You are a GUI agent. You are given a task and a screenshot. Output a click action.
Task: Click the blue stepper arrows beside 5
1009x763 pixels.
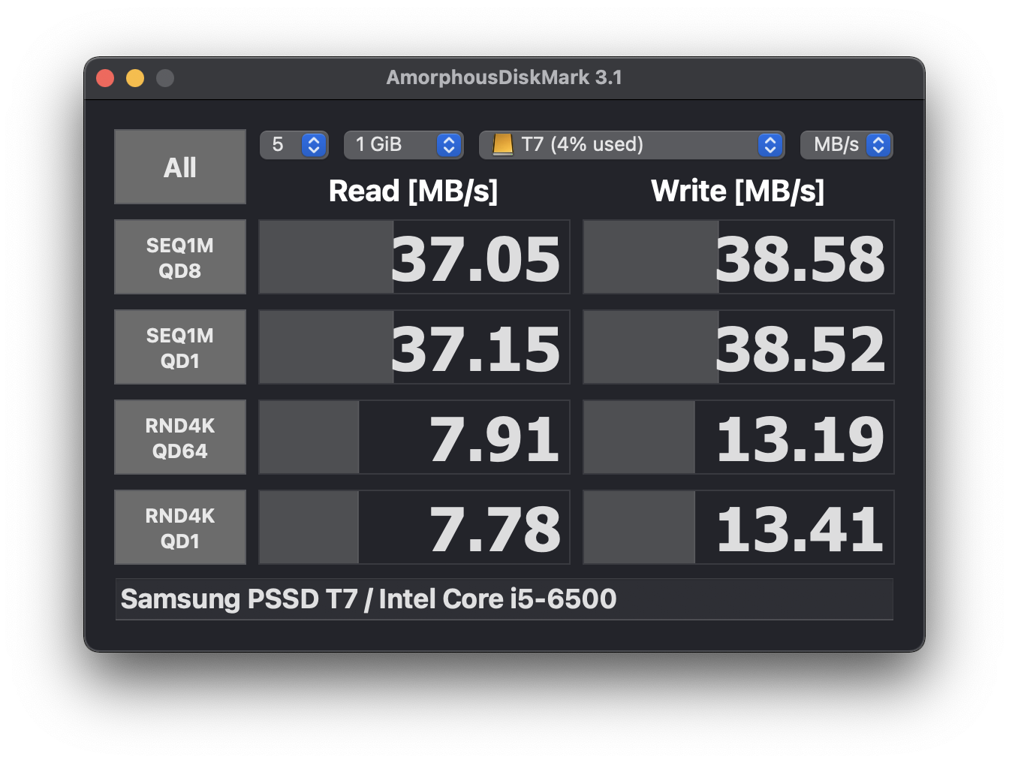pos(314,145)
